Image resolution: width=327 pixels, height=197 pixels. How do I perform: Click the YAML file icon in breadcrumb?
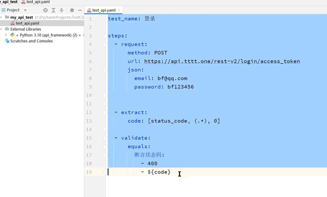pos(23,2)
